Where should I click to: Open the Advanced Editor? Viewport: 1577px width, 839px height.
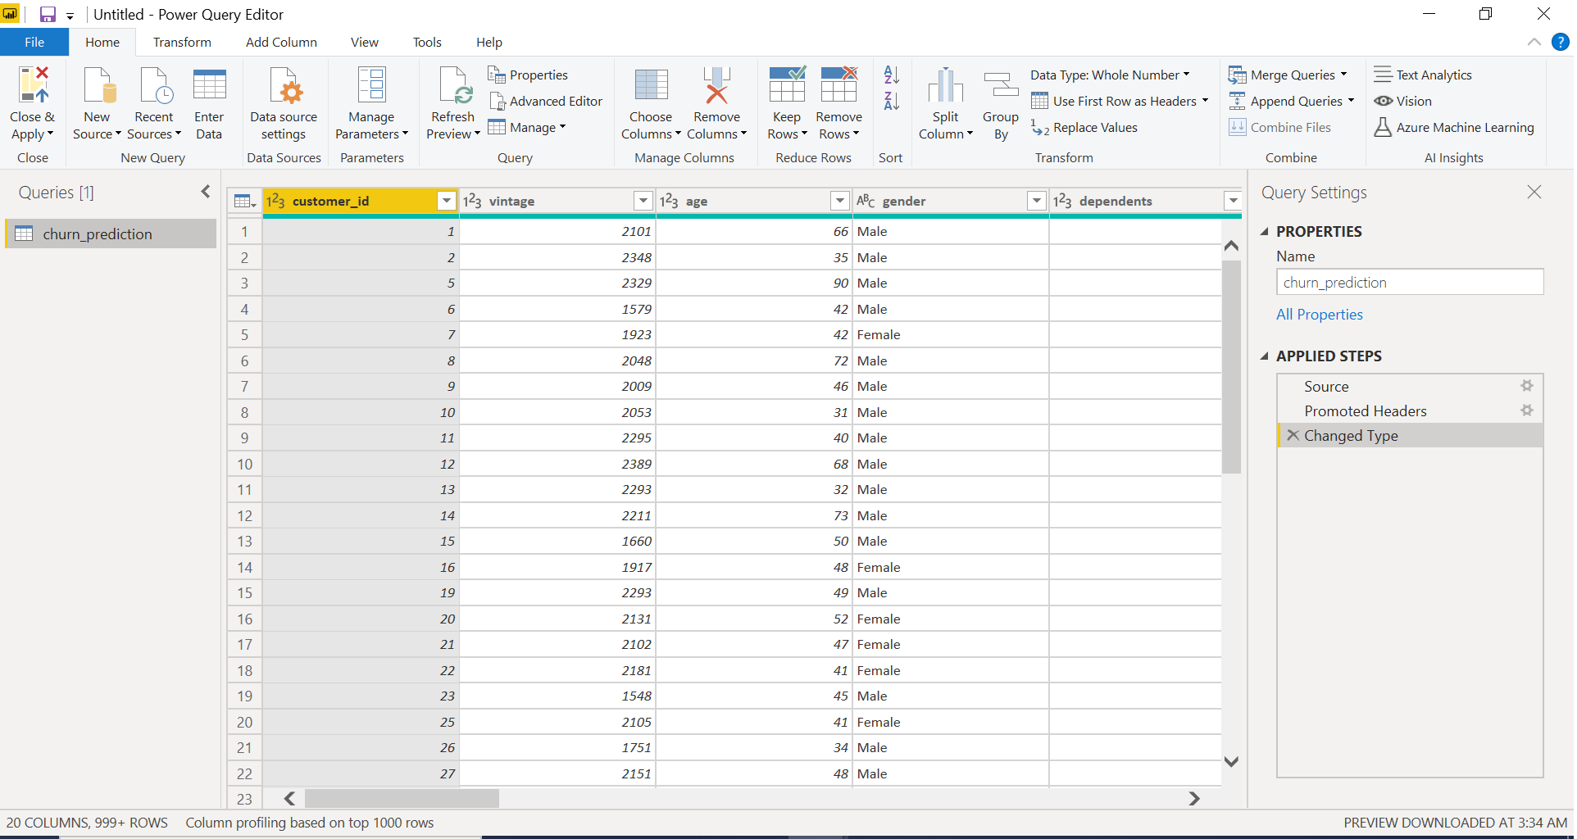[546, 101]
